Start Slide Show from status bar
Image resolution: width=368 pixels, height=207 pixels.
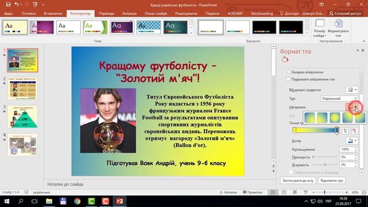305,192
